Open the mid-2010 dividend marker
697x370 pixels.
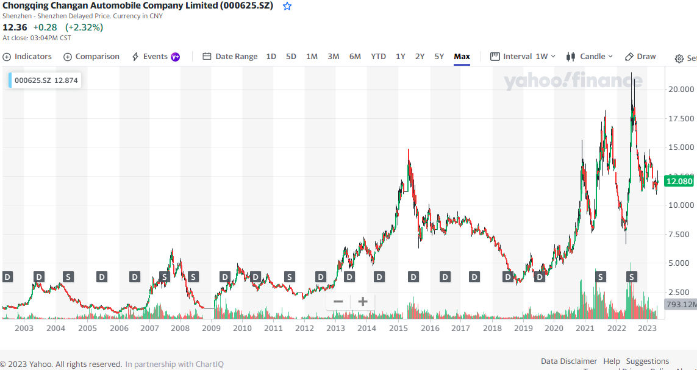(256, 277)
